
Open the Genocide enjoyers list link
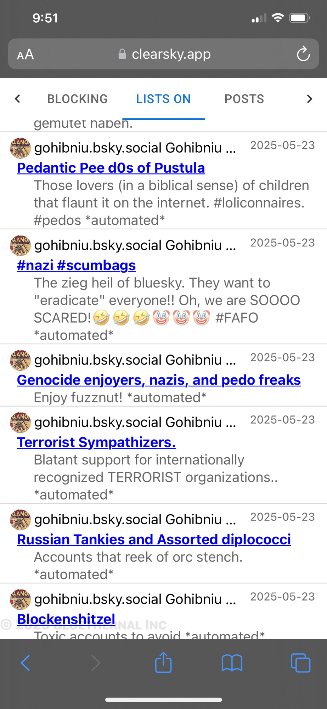click(x=159, y=380)
